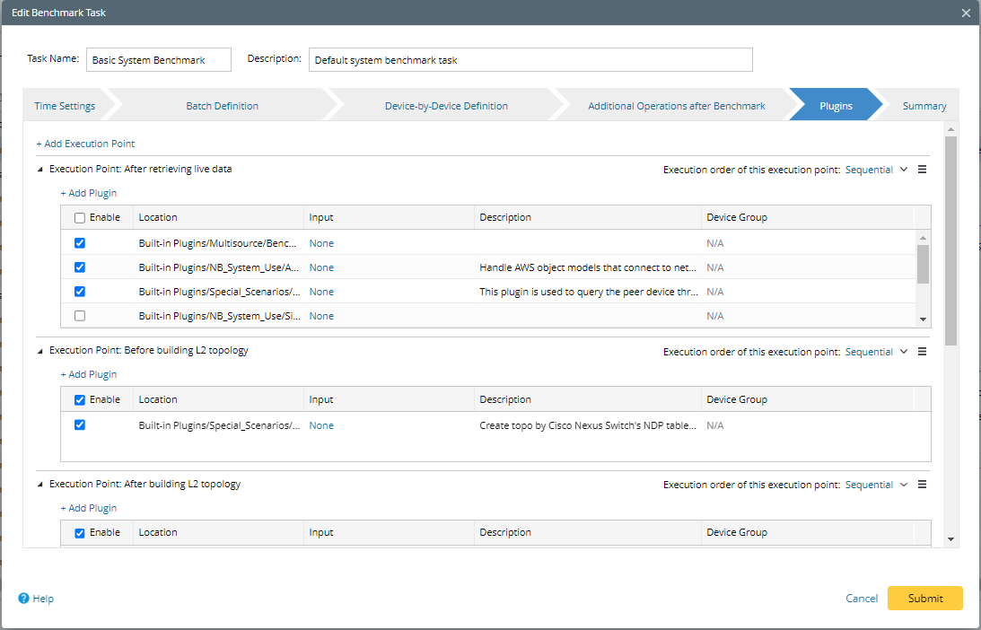Toggle the Multisource/Bench plugin checkbox

click(x=80, y=243)
